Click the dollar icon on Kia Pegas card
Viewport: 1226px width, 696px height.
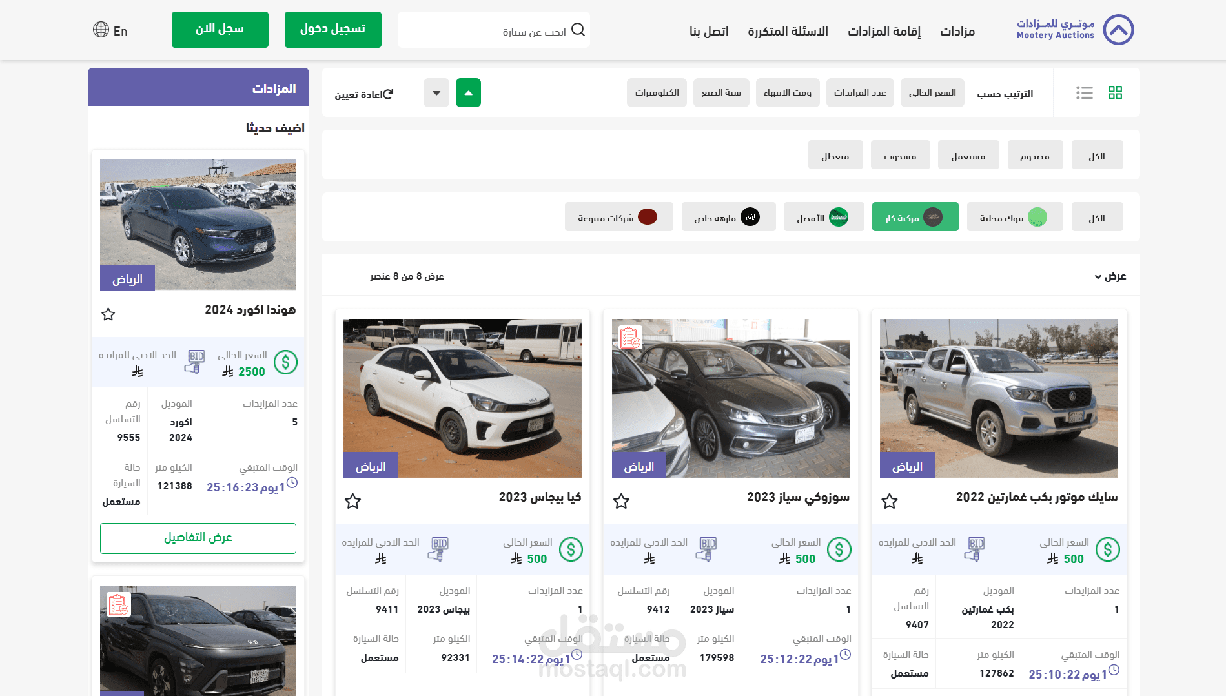571,549
